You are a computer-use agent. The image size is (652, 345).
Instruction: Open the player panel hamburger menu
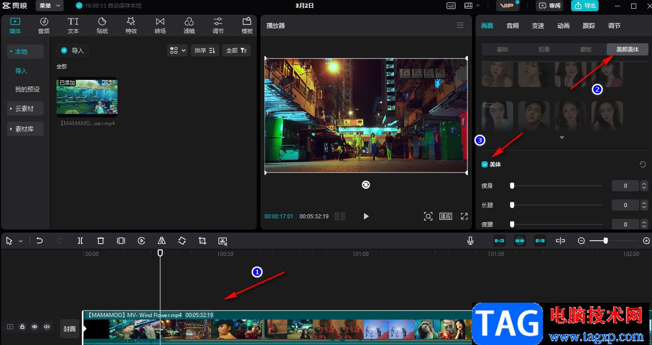click(x=460, y=25)
